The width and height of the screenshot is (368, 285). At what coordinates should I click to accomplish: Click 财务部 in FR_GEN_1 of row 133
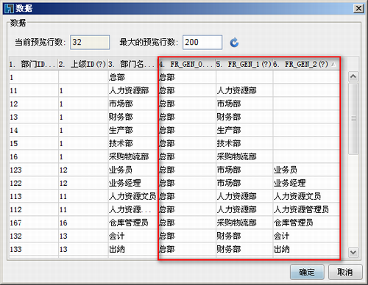229,250
